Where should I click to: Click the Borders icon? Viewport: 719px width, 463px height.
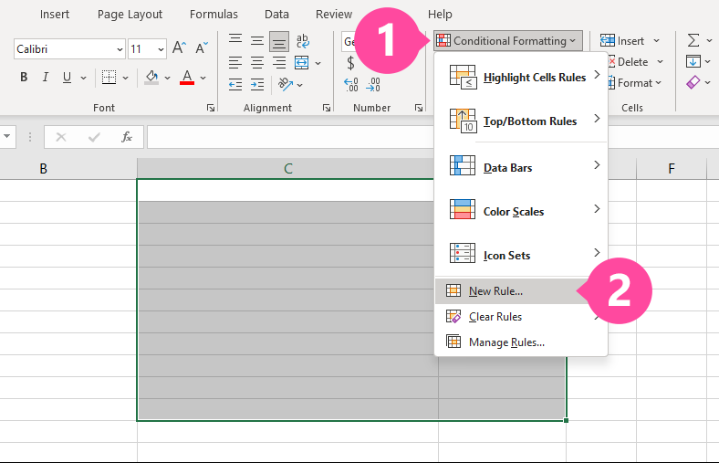coord(109,78)
